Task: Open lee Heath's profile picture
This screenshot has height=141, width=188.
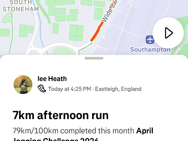Action: click(23, 85)
